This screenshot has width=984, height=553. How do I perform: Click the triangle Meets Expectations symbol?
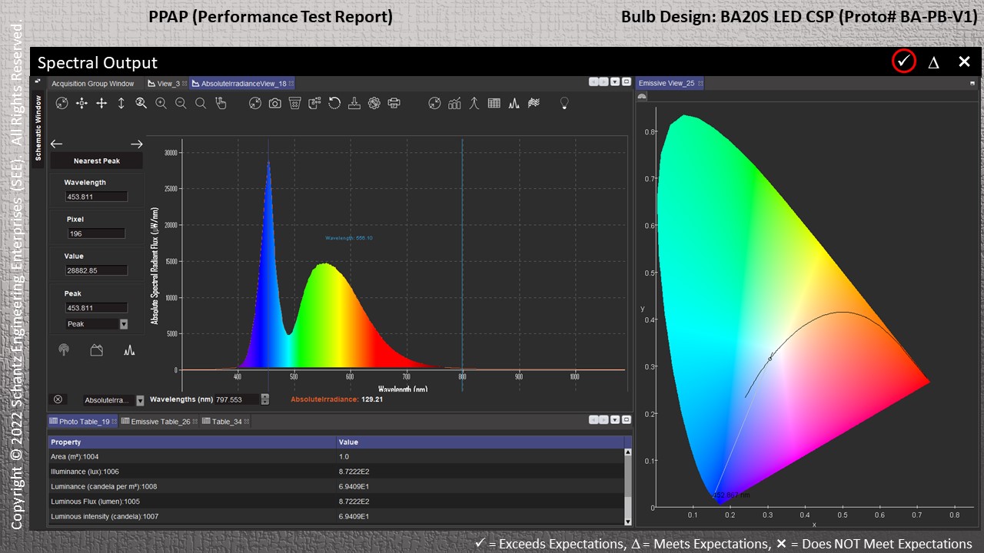[933, 62]
